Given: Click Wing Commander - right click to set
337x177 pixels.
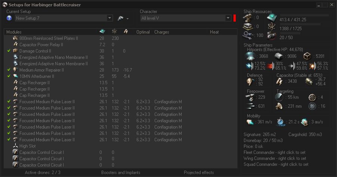Looking at the screenshot, I should click(x=275, y=158).
